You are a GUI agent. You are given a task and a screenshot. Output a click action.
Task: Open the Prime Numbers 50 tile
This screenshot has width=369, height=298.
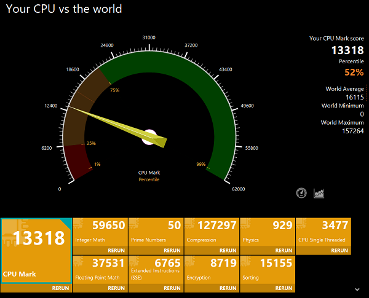[156, 232]
